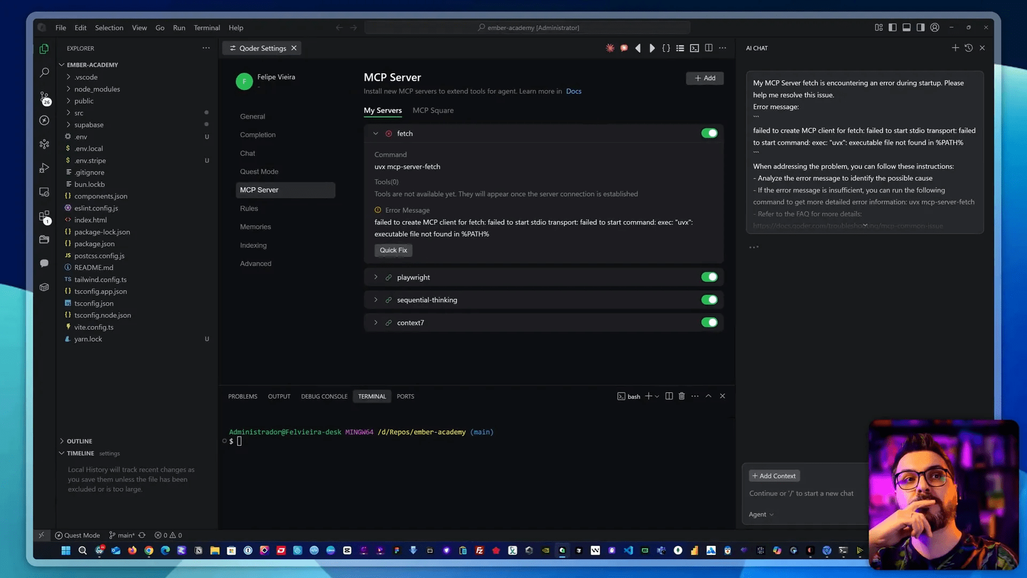Expand the supabase folder
Screen dimensions: 1027x578
tap(89, 125)
